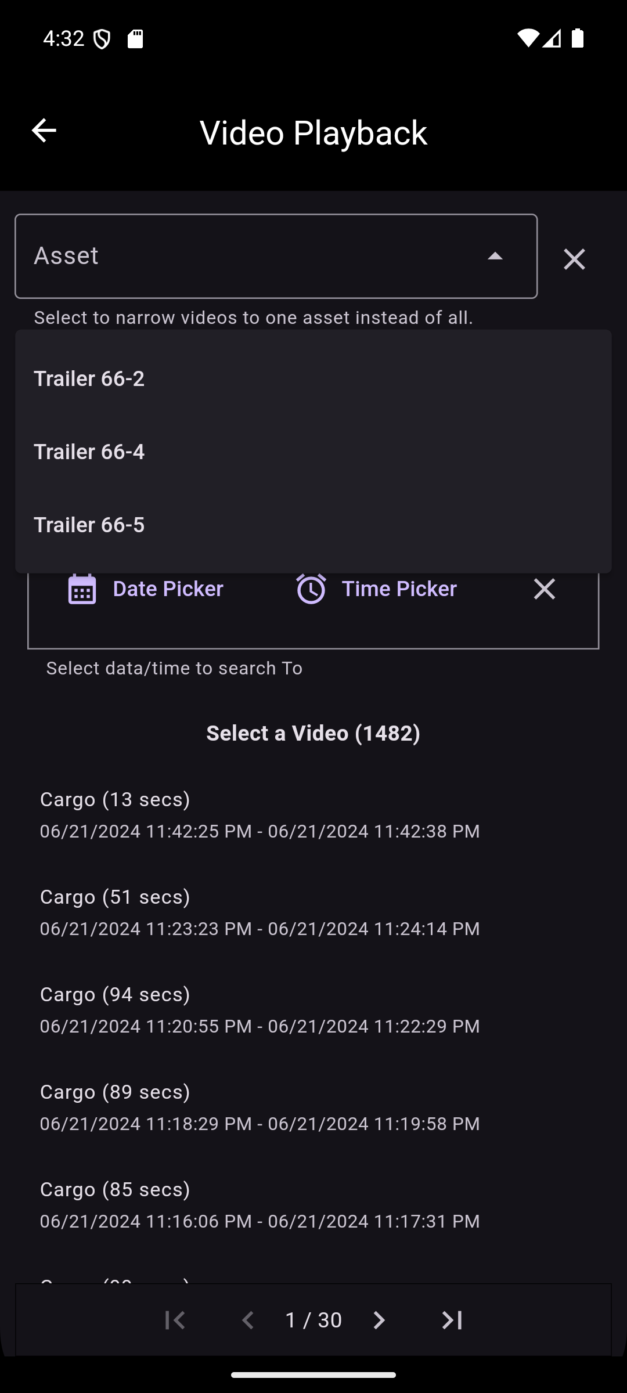This screenshot has height=1393, width=627.
Task: Pick Trailer 66-5 from dropdown
Action: pos(89,525)
